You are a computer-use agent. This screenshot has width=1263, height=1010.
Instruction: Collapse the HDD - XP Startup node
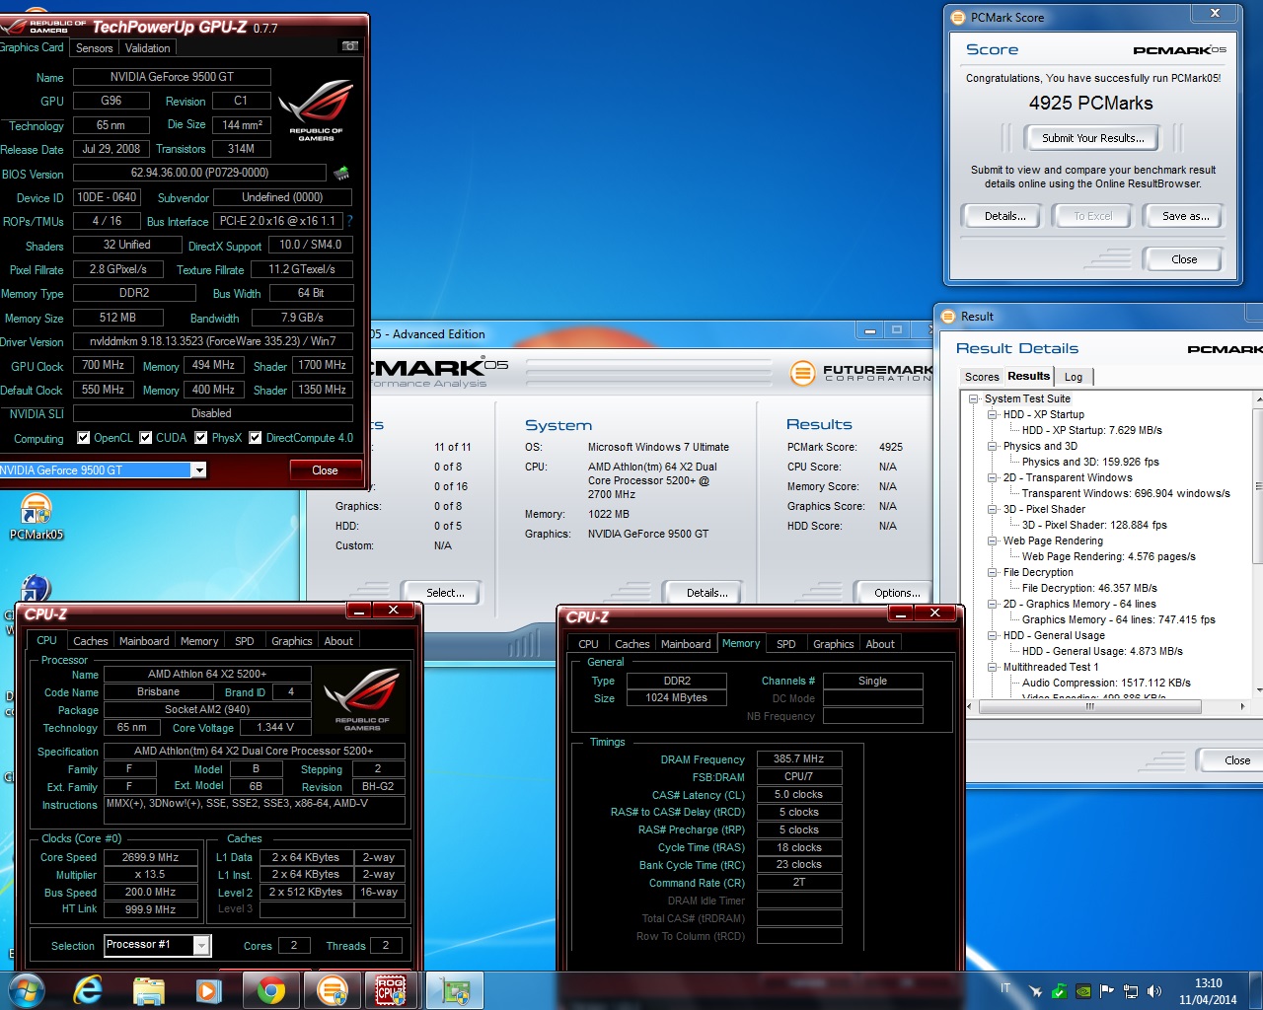tap(993, 414)
